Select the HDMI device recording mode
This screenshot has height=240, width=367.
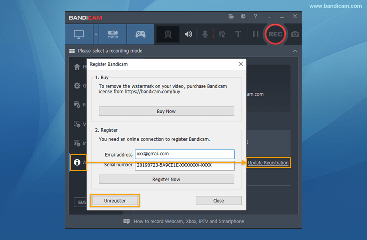coord(113,34)
